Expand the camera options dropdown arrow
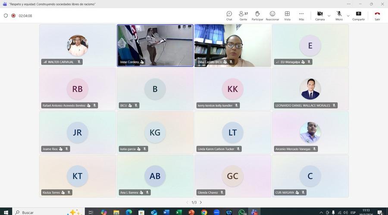This screenshot has height=215, width=388. point(329,15)
